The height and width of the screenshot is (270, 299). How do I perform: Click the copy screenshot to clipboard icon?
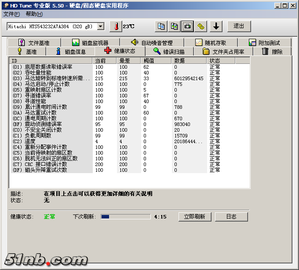coord(175,26)
